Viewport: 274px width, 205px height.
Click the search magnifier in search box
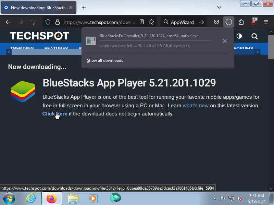tap(166, 22)
